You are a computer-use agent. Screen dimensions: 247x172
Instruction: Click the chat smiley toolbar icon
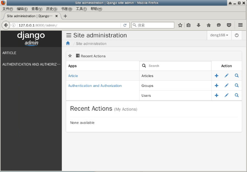pos(218,25)
